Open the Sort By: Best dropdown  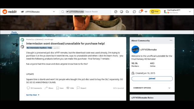[33, 95]
